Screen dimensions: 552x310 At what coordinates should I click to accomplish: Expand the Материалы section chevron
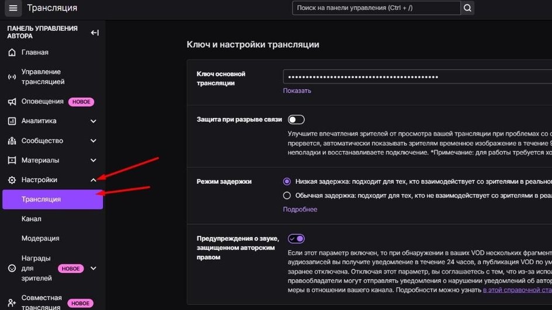coord(94,161)
